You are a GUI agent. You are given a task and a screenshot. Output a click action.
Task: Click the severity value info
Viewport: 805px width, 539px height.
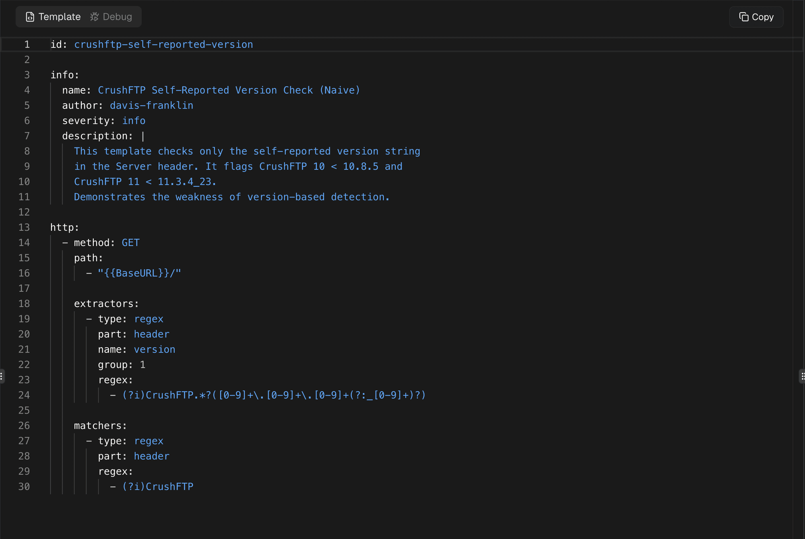[x=134, y=121]
